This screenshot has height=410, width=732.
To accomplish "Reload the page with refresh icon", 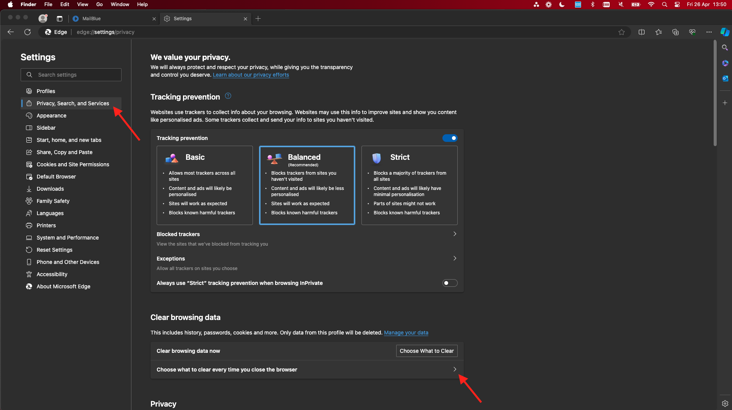I will tap(28, 32).
